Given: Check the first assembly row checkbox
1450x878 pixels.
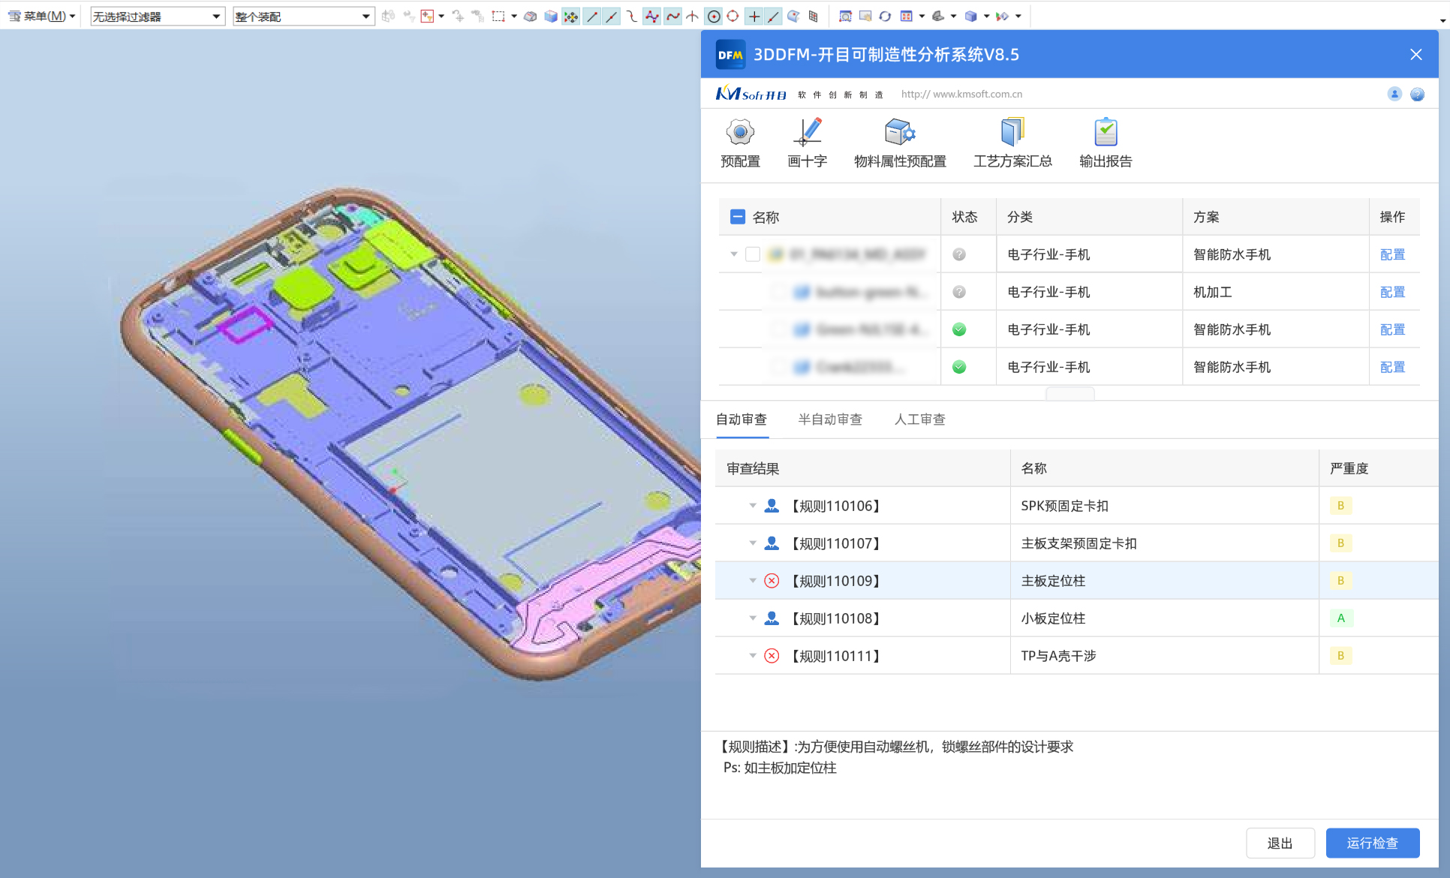Looking at the screenshot, I should [x=753, y=254].
